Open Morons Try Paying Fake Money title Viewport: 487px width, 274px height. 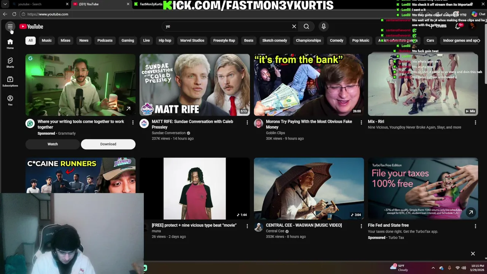[x=309, y=124]
